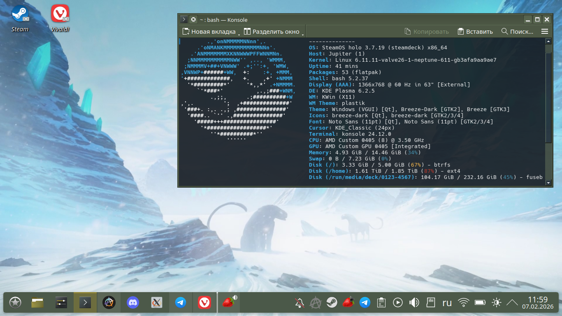The height and width of the screenshot is (316, 562).
Task: Launch Telegram pinned in the task manager
Action: [x=180, y=303]
